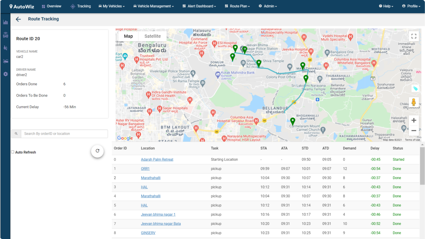Enable the Auto Refresh checkbox
425x239 pixels.
click(x=13, y=152)
